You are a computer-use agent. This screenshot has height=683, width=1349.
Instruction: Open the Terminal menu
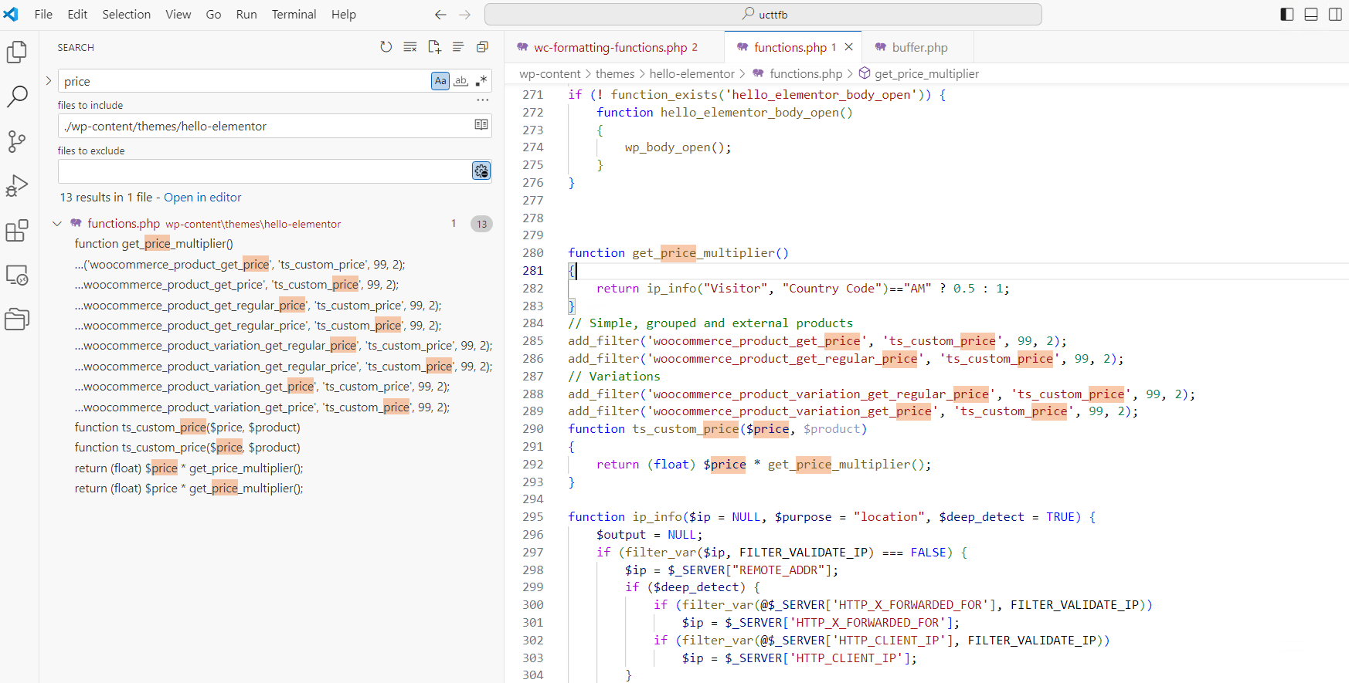click(x=294, y=15)
